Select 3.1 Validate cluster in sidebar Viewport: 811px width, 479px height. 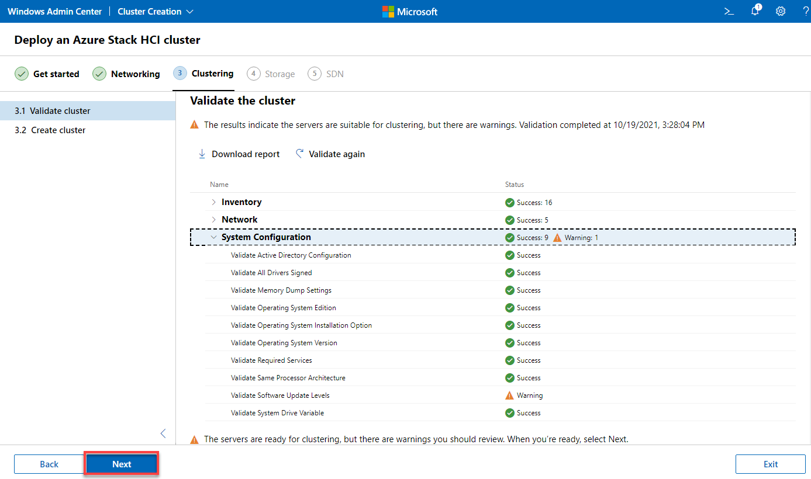[x=88, y=110]
